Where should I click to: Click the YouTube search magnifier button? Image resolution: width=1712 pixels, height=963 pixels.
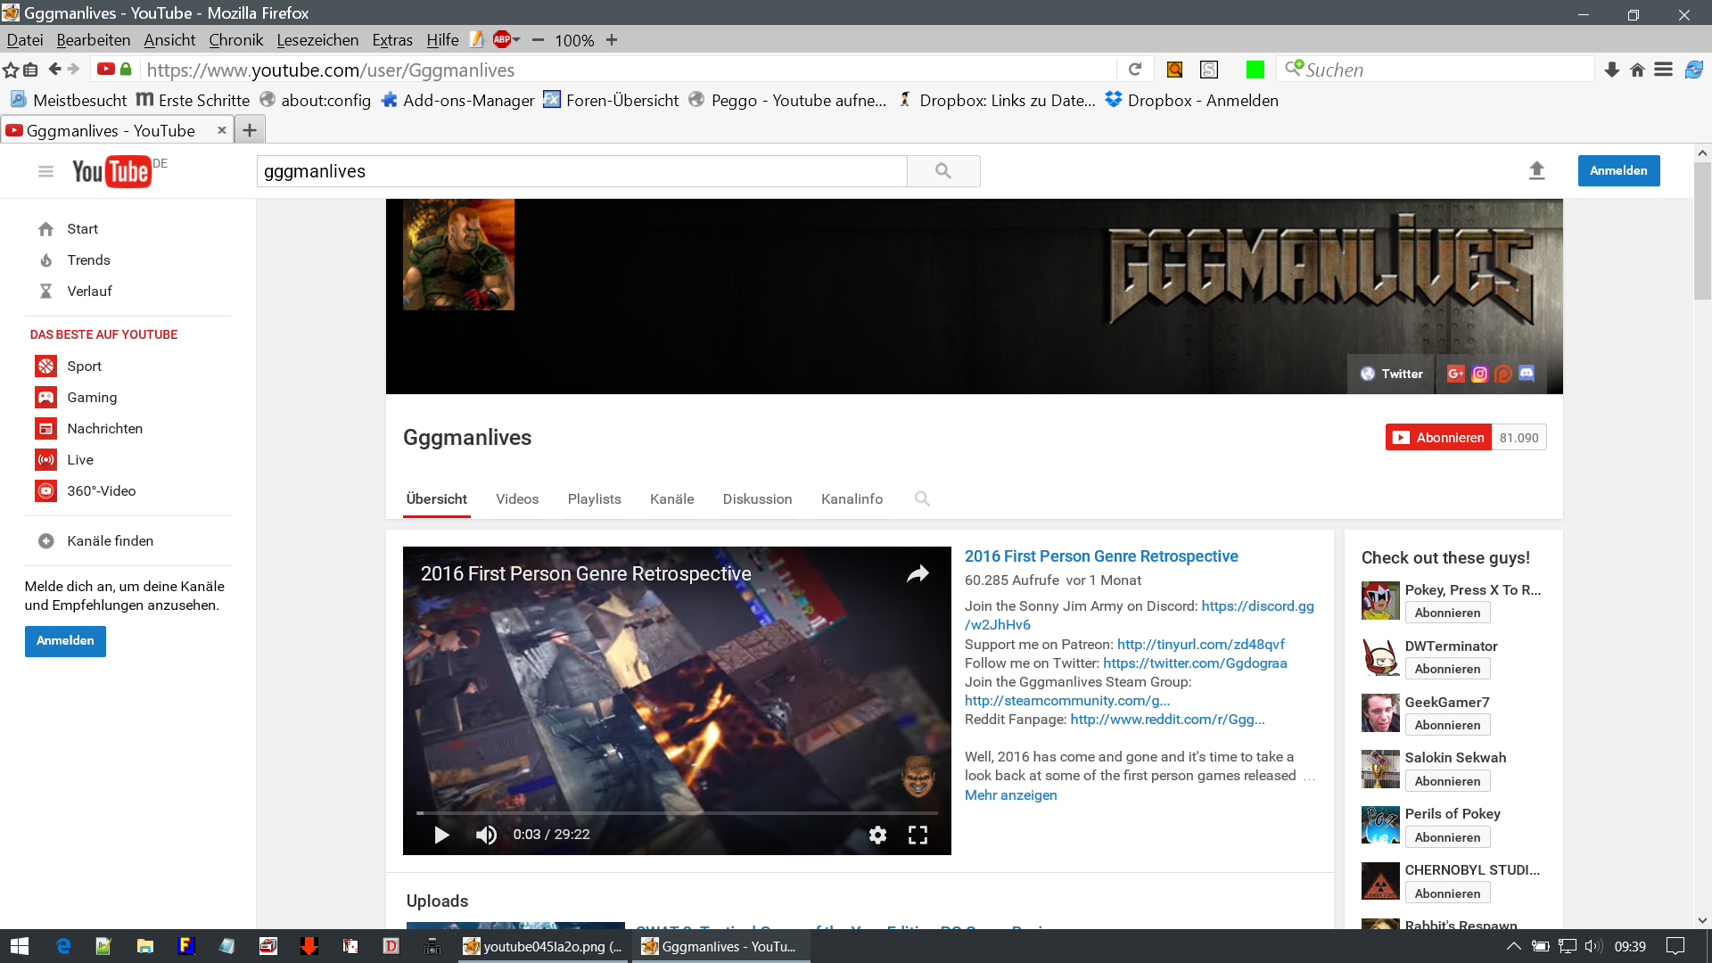click(x=942, y=171)
